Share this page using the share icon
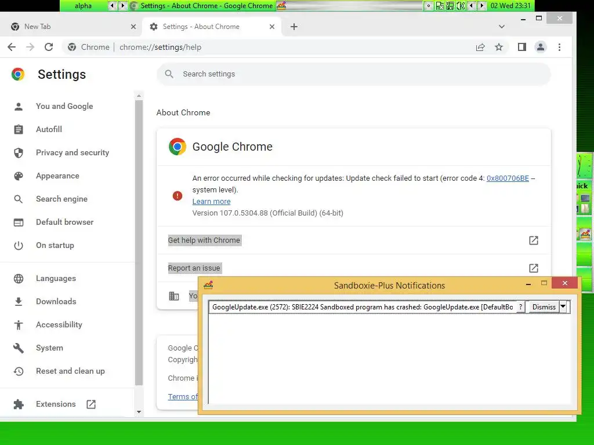The height and width of the screenshot is (445, 594). pos(480,47)
